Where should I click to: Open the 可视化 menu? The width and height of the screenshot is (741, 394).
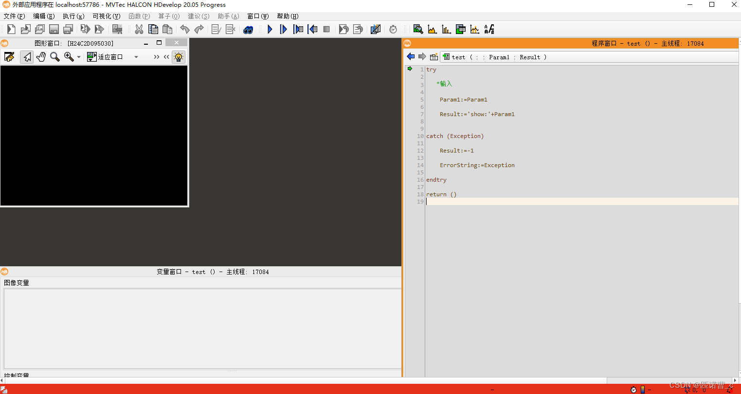pyautogui.click(x=106, y=16)
